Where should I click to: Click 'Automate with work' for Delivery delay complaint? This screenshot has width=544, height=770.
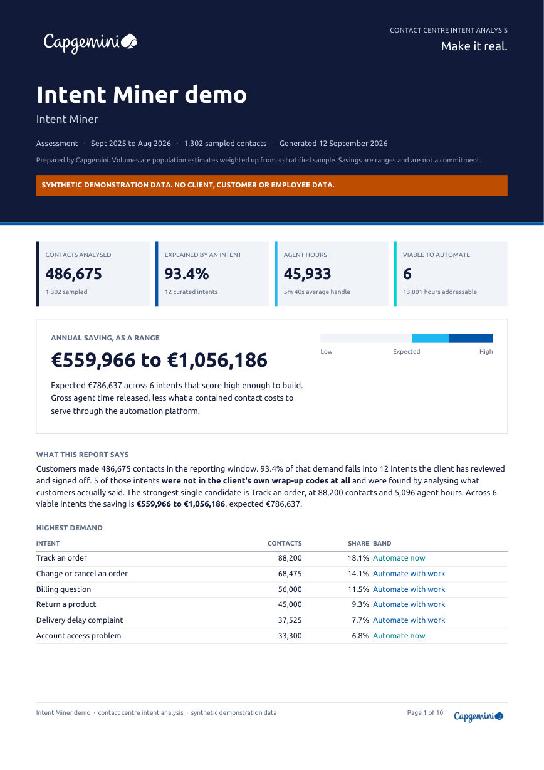409,620
